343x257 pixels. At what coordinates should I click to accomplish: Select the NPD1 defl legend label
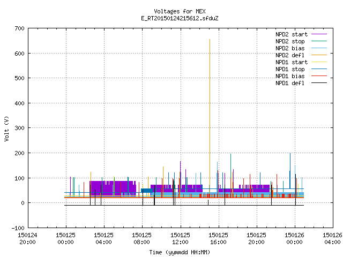pyautogui.click(x=290, y=83)
